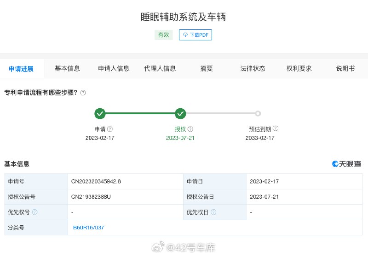Open the 摘要 tab

pyautogui.click(x=206, y=68)
